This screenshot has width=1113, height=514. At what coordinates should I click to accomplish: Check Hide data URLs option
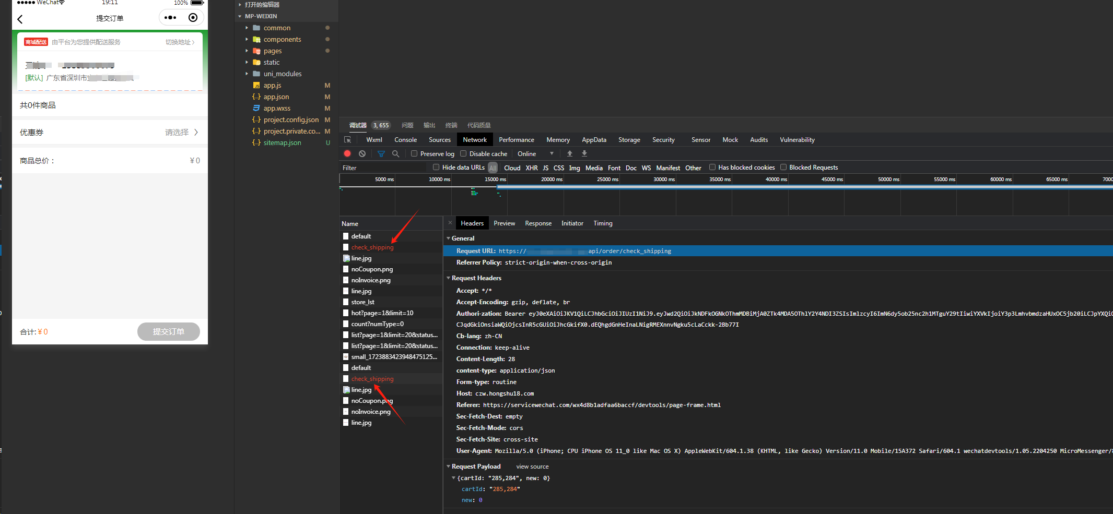[436, 167]
